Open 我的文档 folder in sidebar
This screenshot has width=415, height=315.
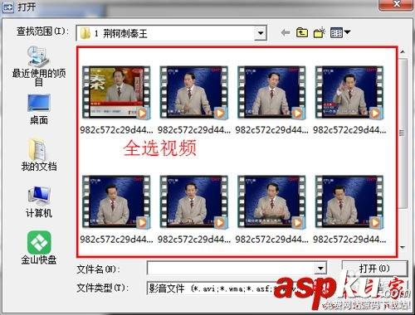(39, 155)
